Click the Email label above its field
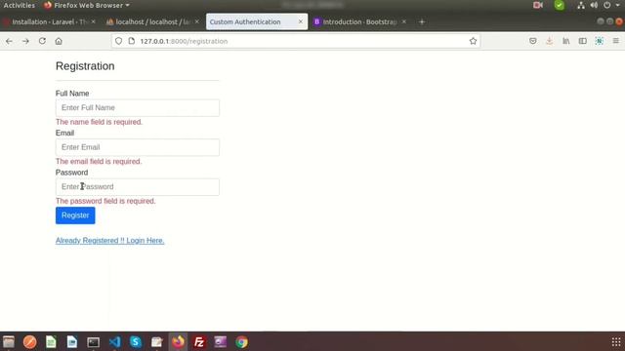The height and width of the screenshot is (351, 625). pyautogui.click(x=65, y=133)
